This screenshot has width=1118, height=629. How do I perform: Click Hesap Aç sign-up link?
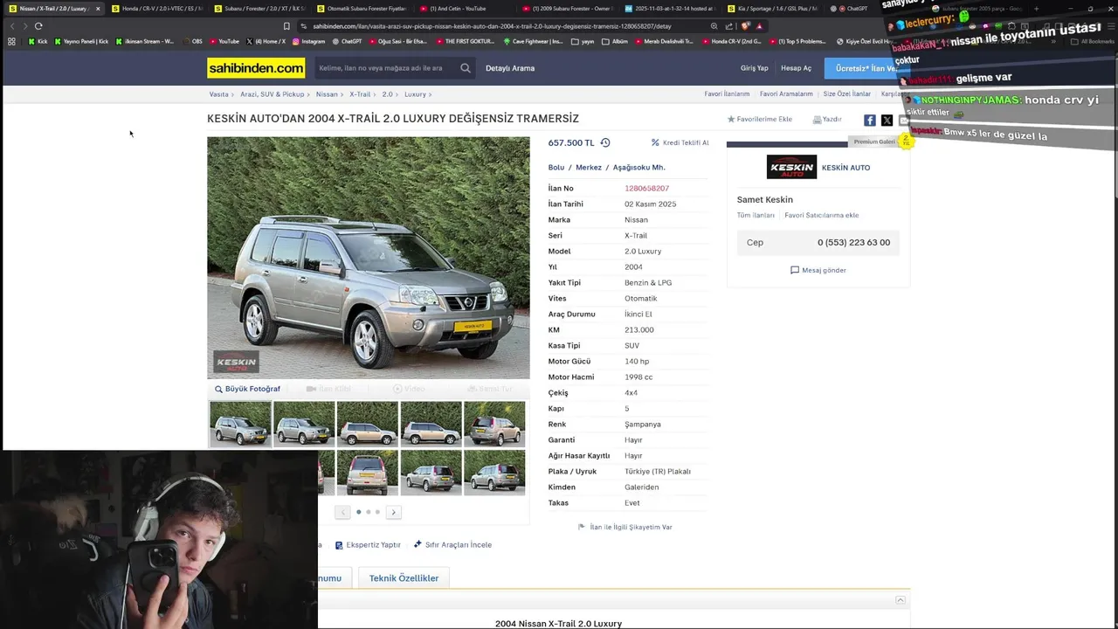pyautogui.click(x=796, y=68)
